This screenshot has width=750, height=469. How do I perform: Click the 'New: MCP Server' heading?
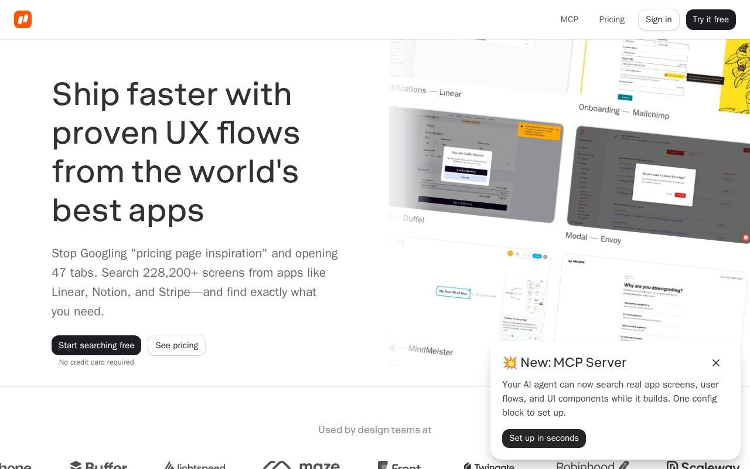(x=564, y=362)
